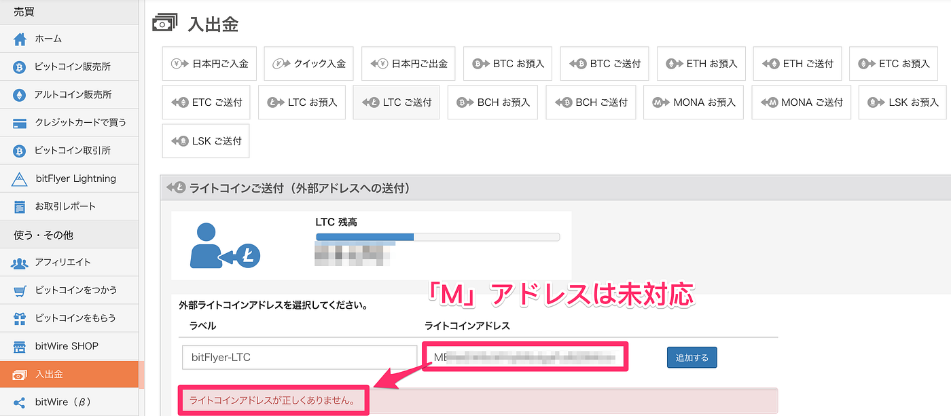The width and height of the screenshot is (951, 416).
Task: Click the Bitcoin icon beside ビットコイン取引所
Action: (x=20, y=151)
